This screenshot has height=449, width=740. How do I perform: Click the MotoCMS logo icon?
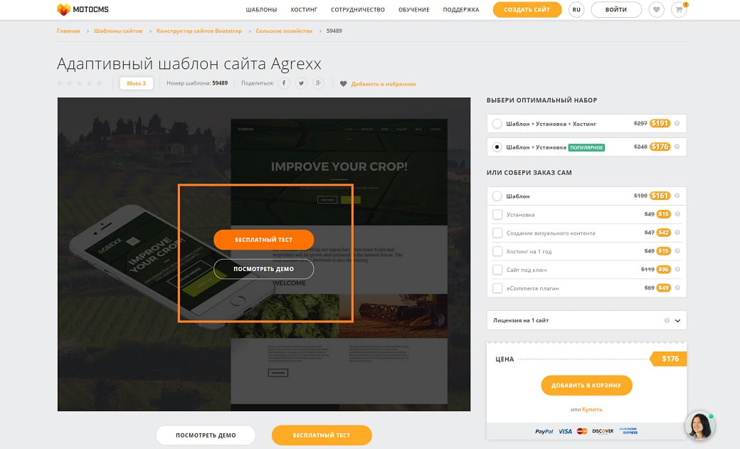[x=64, y=10]
